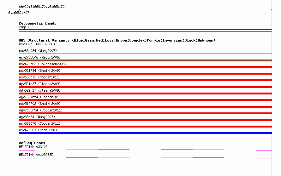Click the dgv521n27 (Itsara2009) label
The height and width of the screenshot is (176, 281).
pos(40,84)
